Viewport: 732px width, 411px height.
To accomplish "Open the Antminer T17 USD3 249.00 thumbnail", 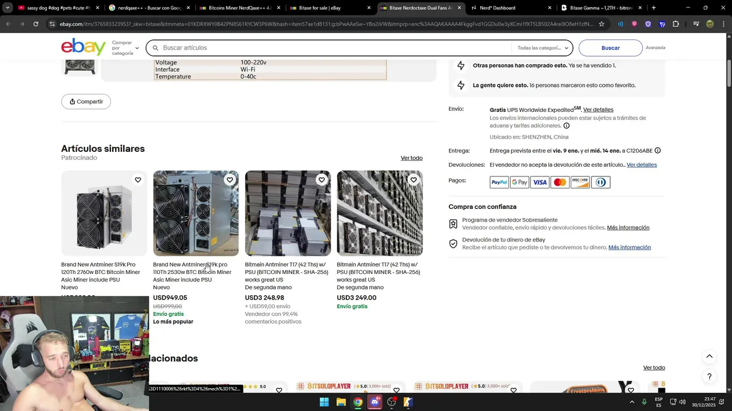I will [x=380, y=213].
